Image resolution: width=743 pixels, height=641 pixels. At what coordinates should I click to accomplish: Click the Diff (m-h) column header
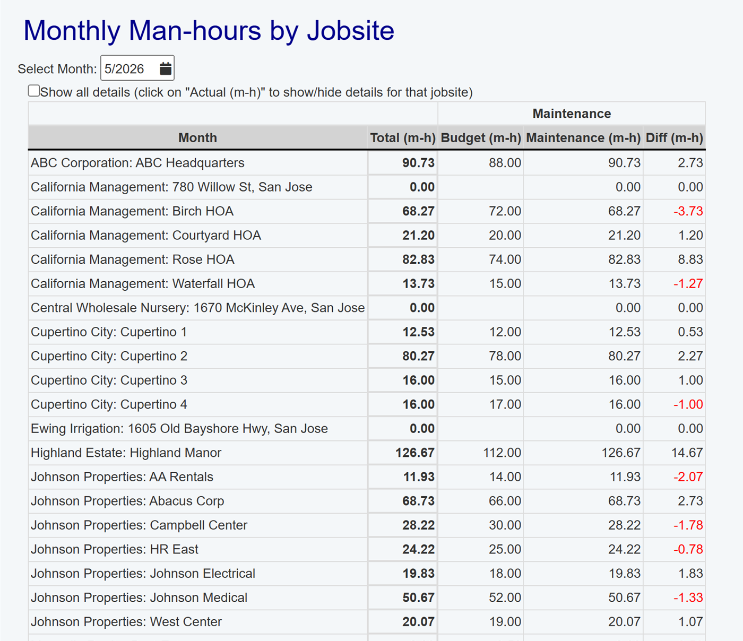click(x=675, y=138)
